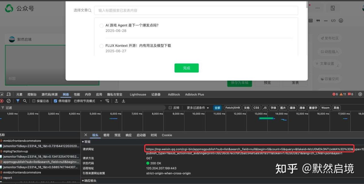Select the JS request type filter

265,108
